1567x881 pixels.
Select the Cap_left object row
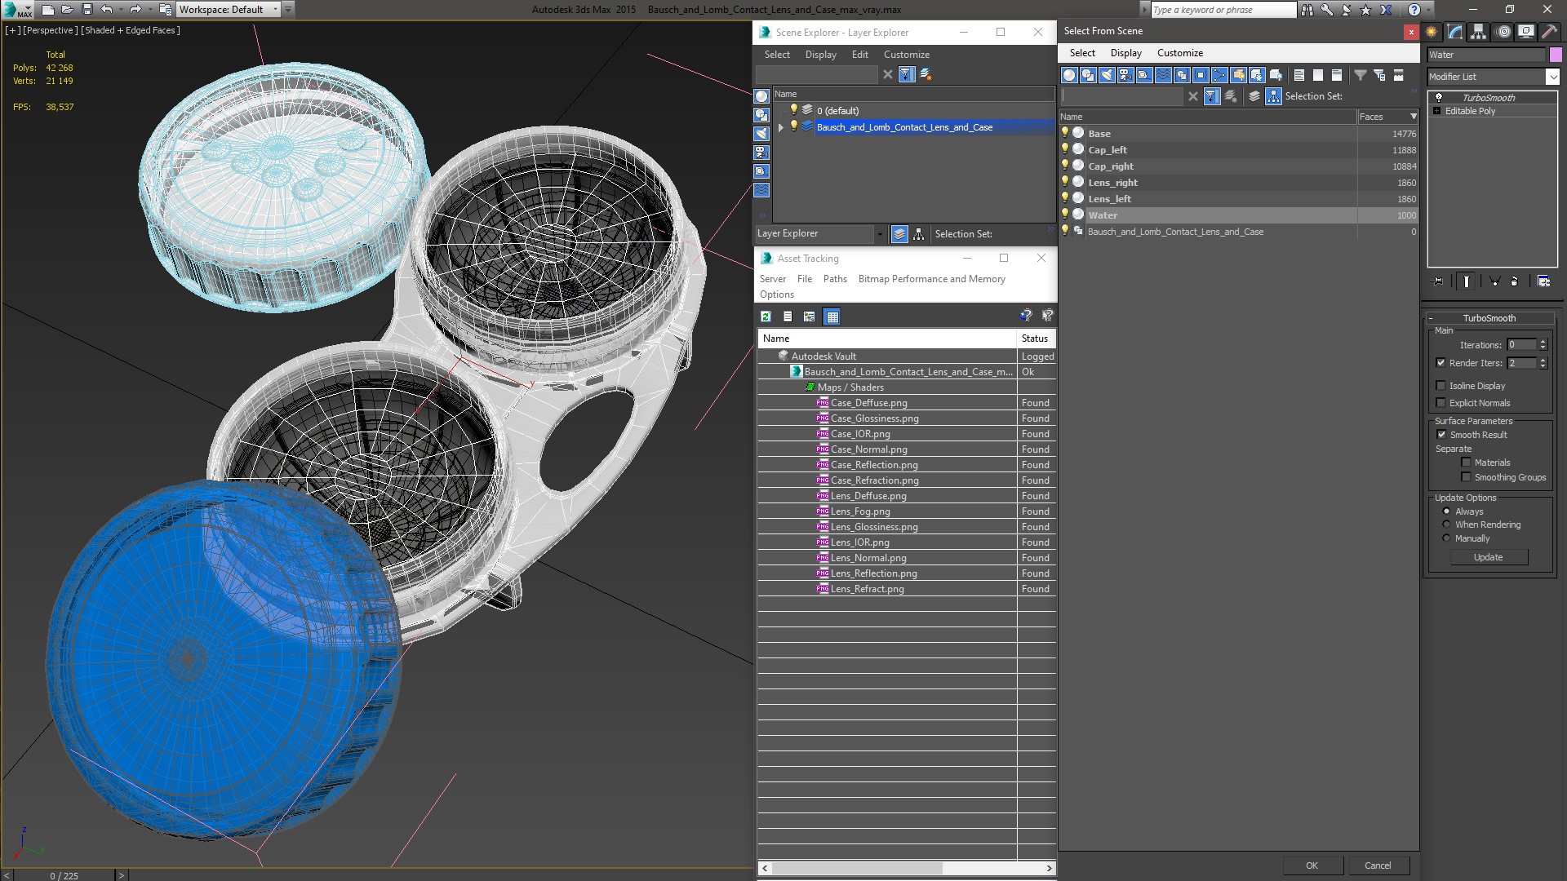point(1239,150)
